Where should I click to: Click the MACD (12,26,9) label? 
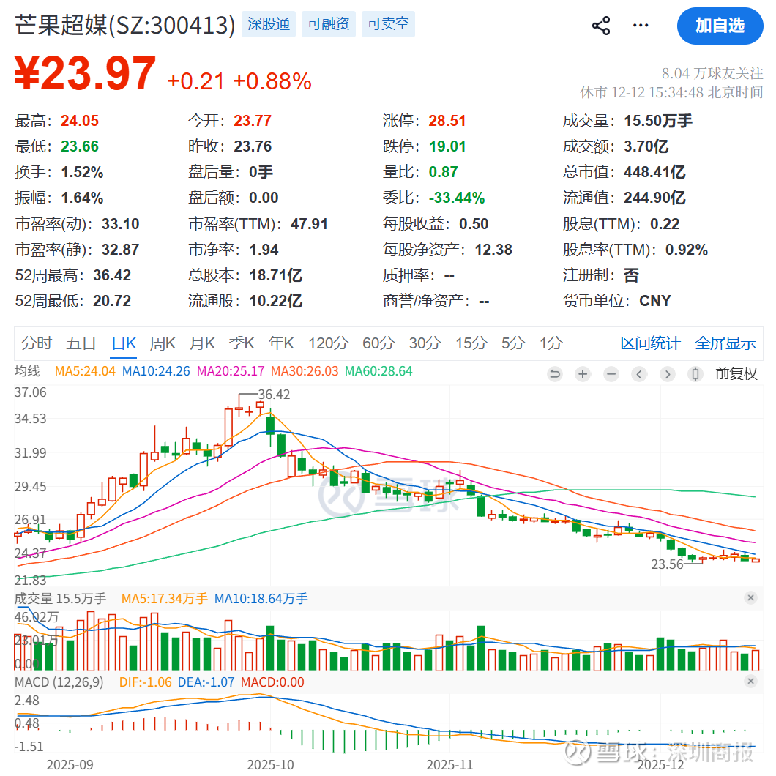(x=59, y=682)
